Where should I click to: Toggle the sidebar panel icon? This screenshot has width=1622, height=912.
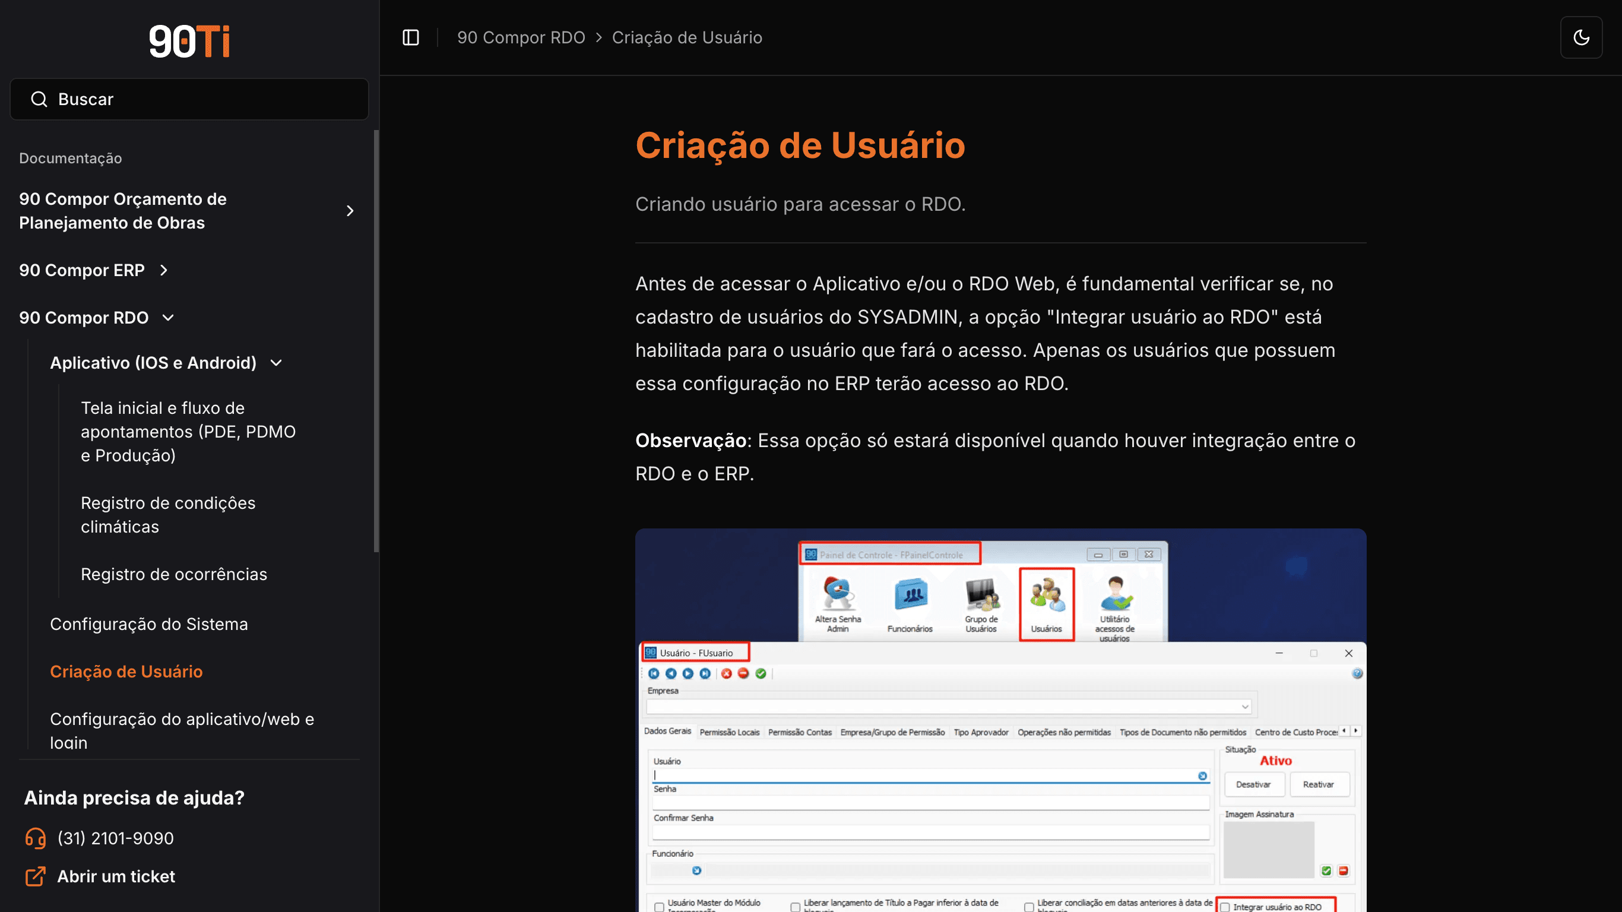point(410,38)
